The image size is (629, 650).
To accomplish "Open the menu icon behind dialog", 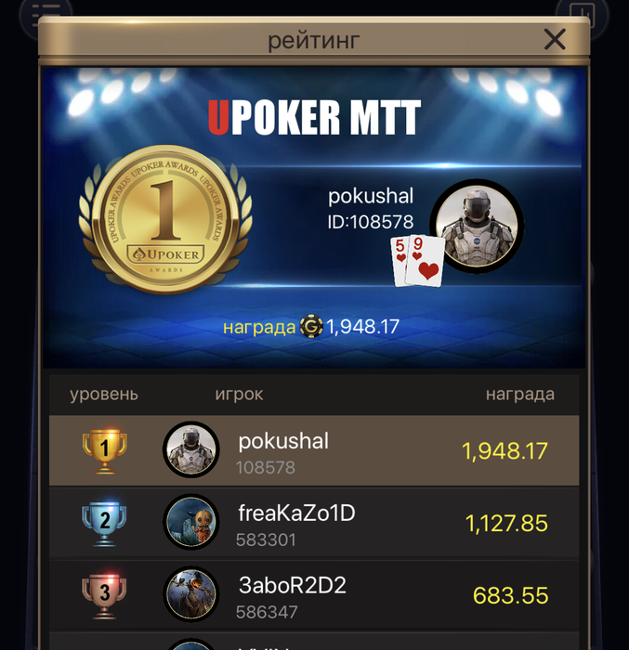I will point(46,15).
